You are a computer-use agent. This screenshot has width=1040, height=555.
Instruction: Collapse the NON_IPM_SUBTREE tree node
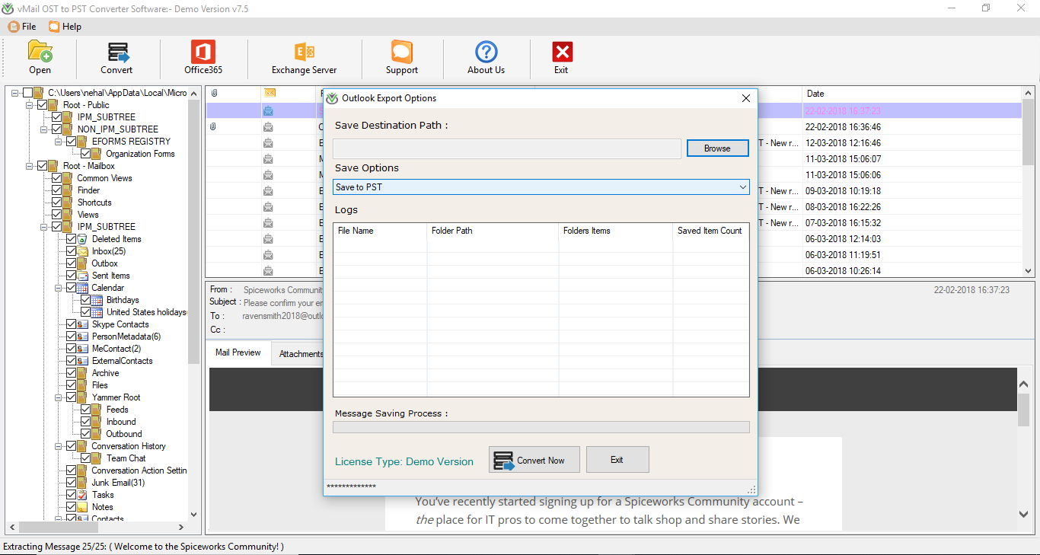click(x=44, y=129)
